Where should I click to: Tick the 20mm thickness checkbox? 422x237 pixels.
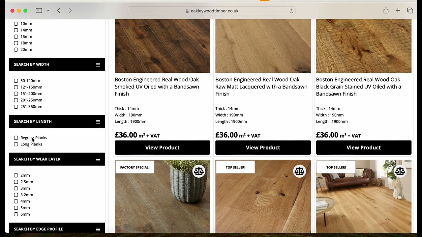(16, 49)
